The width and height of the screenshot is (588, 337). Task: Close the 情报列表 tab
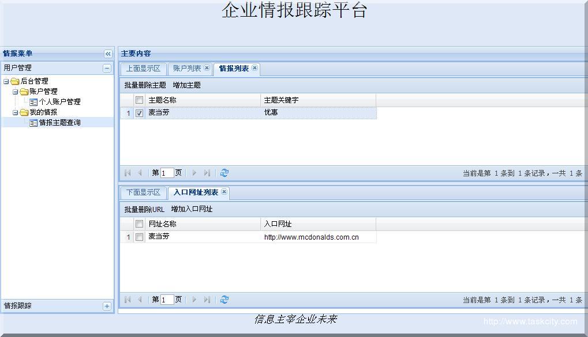point(254,68)
